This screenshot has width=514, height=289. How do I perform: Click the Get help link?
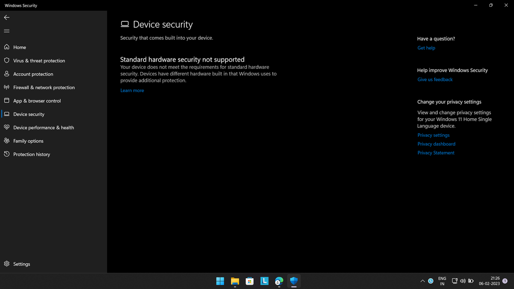click(x=426, y=48)
